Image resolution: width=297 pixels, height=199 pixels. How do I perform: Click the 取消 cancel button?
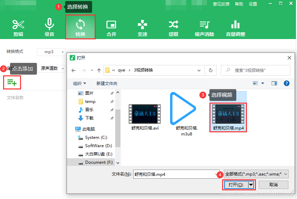(274, 185)
